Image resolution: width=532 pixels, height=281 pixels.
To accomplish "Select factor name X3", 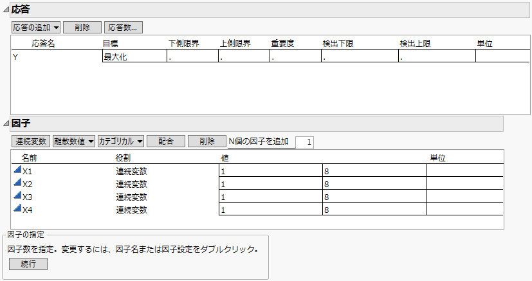I will [x=27, y=197].
